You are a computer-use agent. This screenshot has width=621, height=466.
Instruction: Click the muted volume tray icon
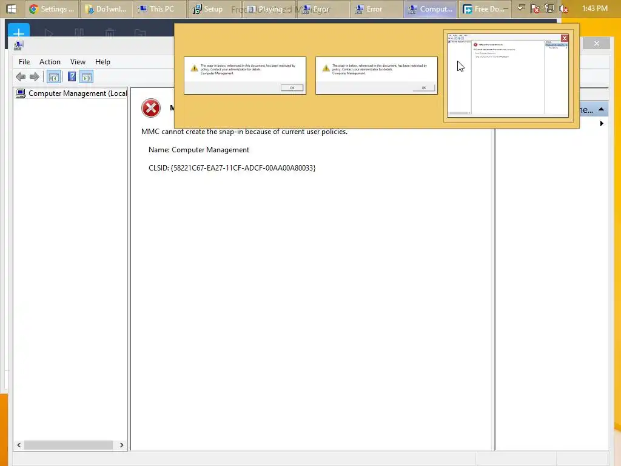click(563, 8)
